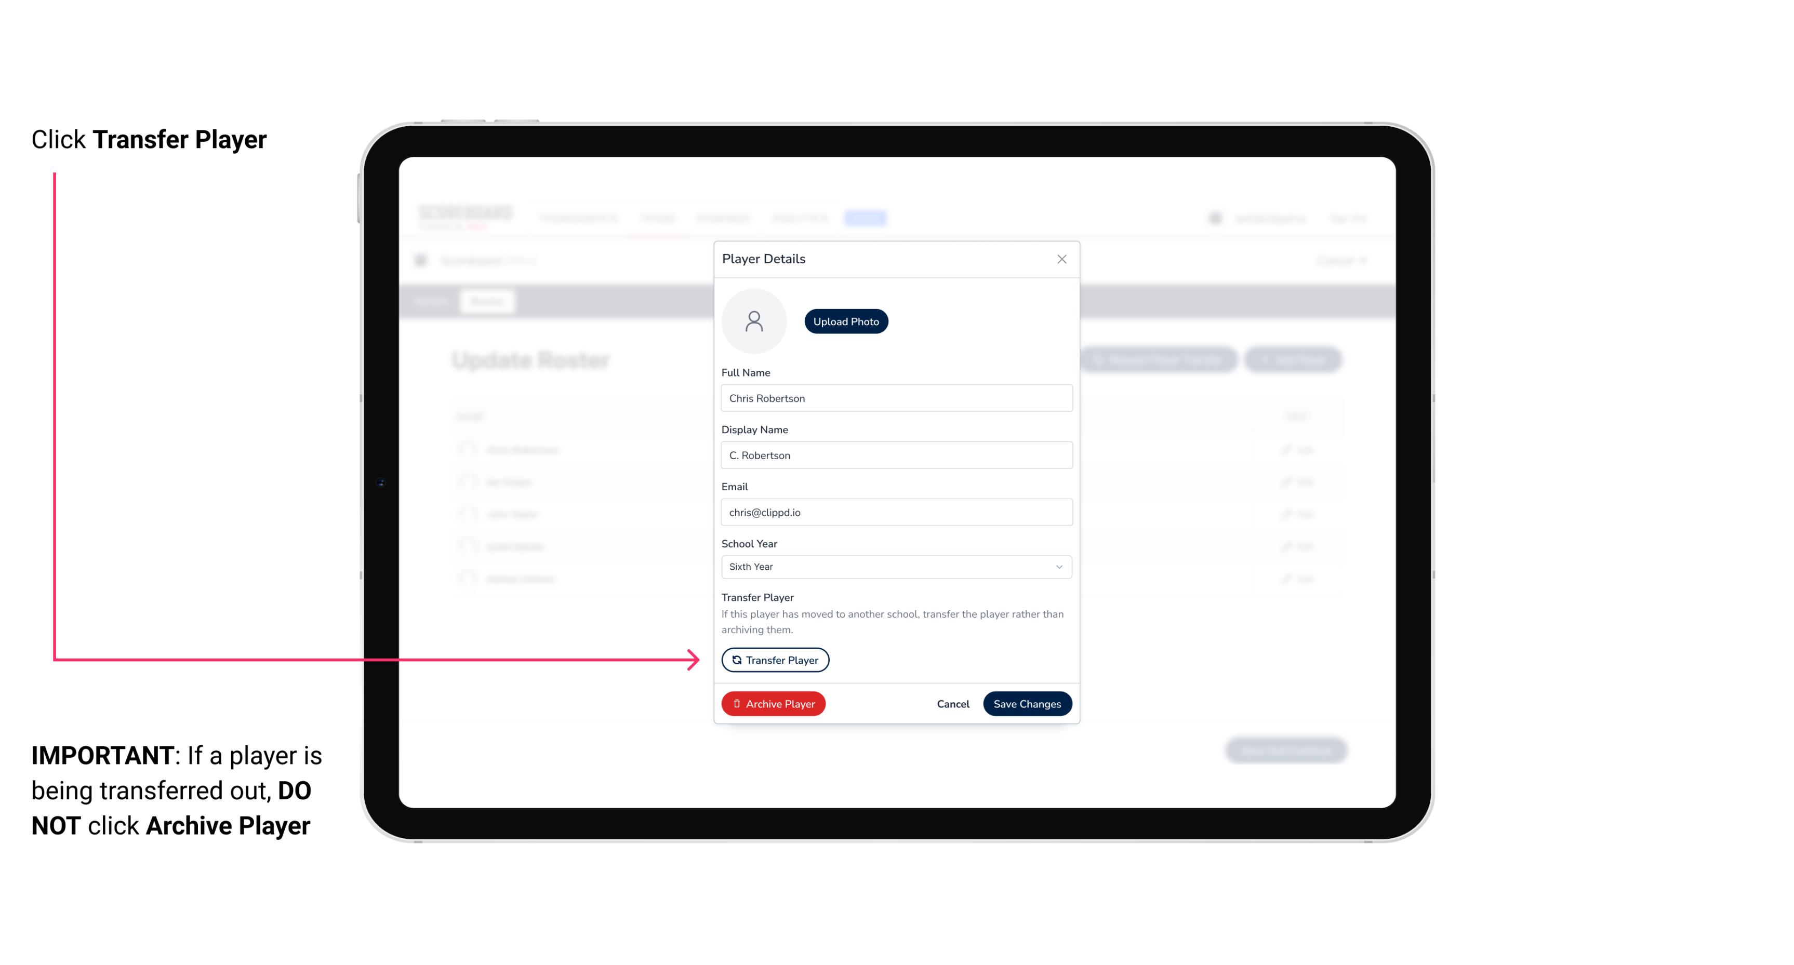Click the Display Name input field

coord(895,455)
